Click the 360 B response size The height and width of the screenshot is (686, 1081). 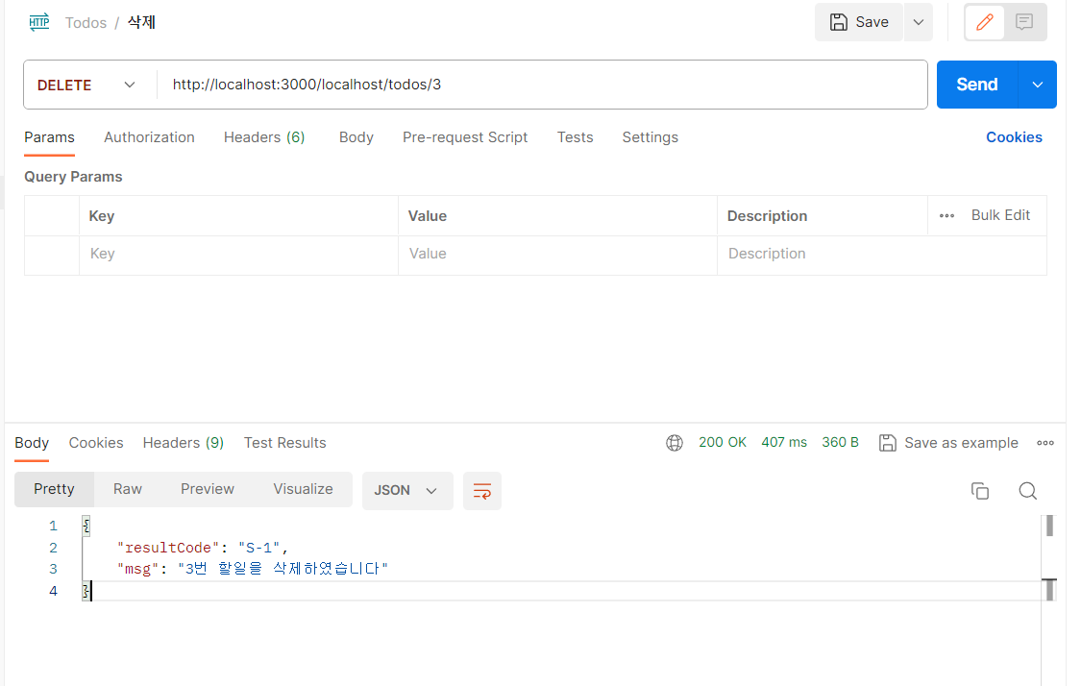840,442
